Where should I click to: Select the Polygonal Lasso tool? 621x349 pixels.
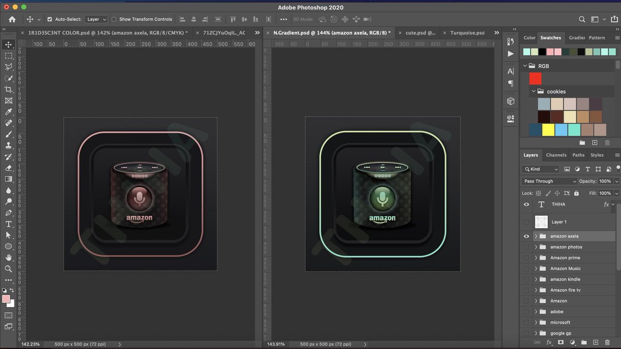click(9, 67)
